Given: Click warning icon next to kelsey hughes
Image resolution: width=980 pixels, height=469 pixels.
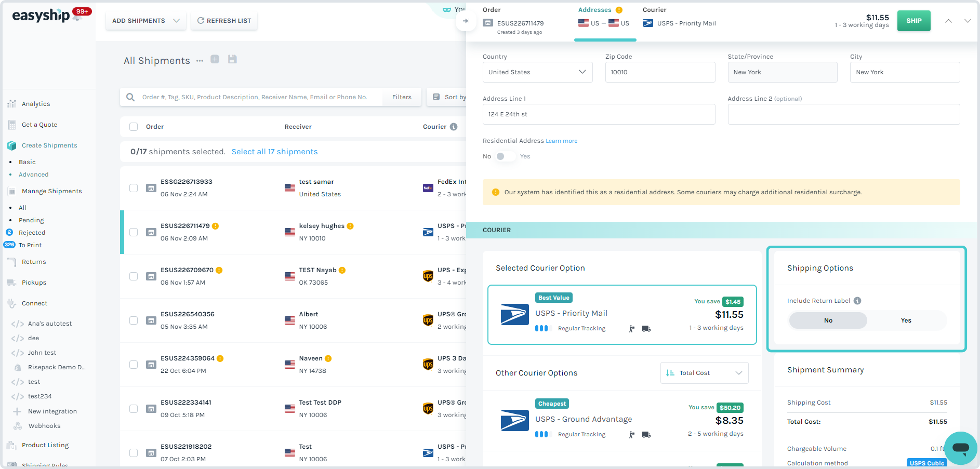Looking at the screenshot, I should (350, 226).
